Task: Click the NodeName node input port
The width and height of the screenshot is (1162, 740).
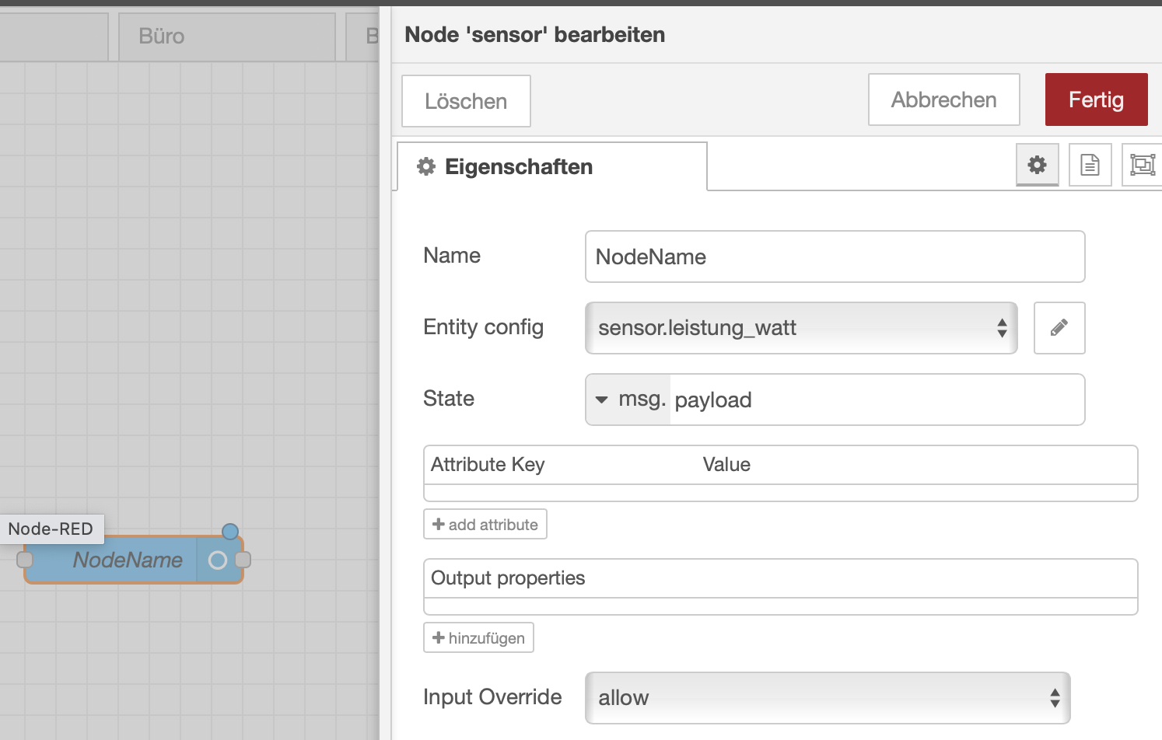Action: coord(25,560)
